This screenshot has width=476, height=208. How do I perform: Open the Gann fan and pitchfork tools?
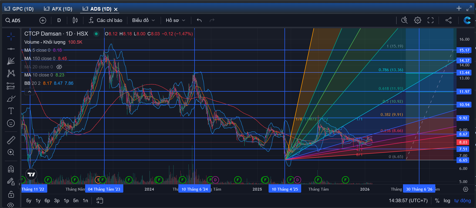pyautogui.click(x=11, y=61)
